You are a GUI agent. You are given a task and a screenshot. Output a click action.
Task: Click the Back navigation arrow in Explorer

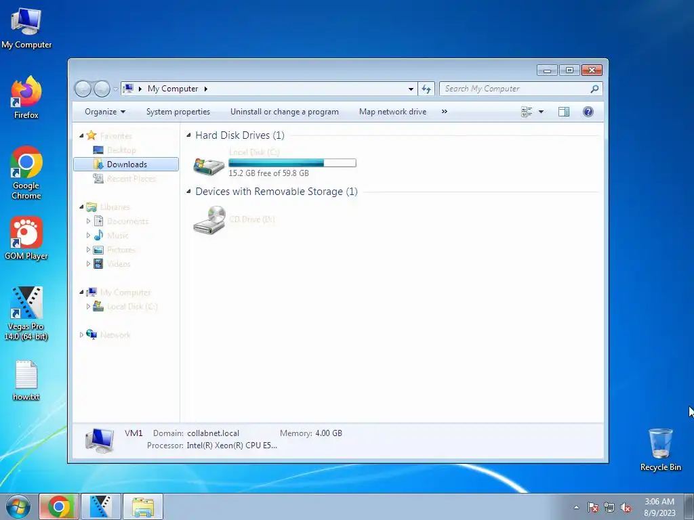pyautogui.click(x=83, y=89)
